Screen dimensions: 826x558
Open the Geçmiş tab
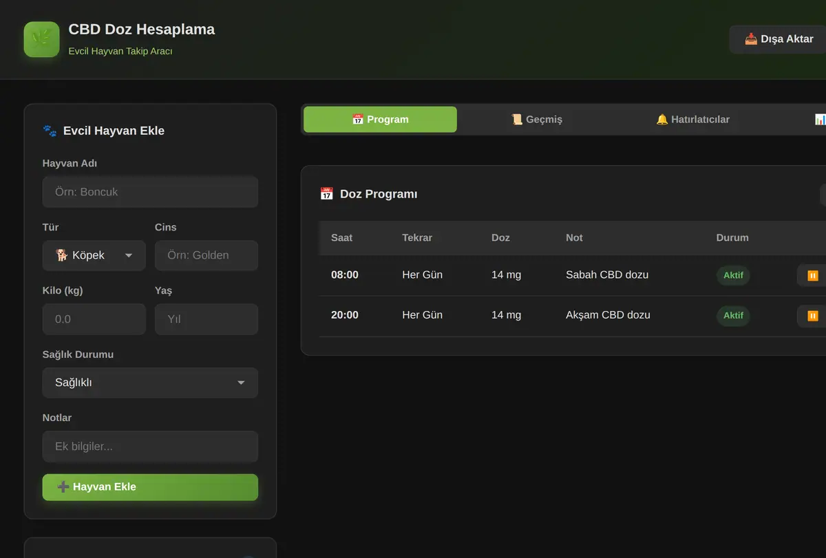[x=537, y=119]
